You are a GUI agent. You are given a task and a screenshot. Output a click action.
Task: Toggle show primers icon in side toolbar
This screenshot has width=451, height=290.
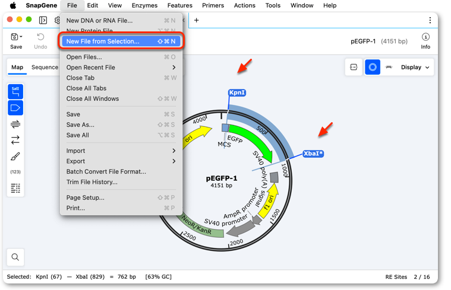(15, 124)
